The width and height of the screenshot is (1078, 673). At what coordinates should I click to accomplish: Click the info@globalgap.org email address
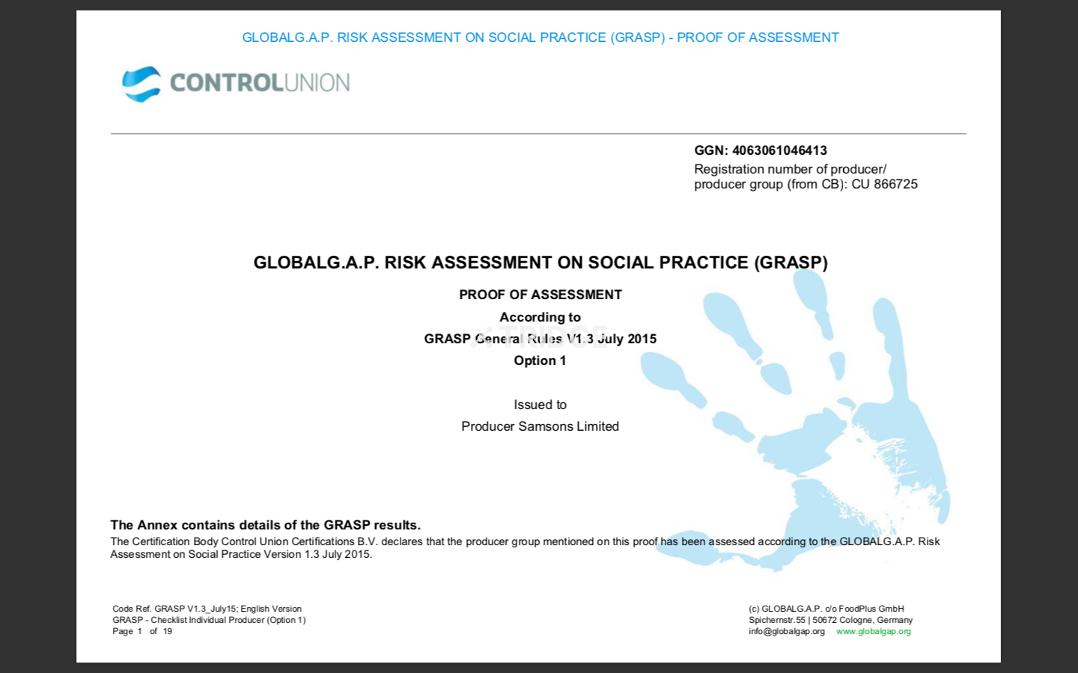pos(786,631)
